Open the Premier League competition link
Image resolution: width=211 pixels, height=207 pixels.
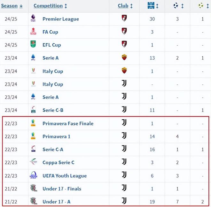[61, 19]
